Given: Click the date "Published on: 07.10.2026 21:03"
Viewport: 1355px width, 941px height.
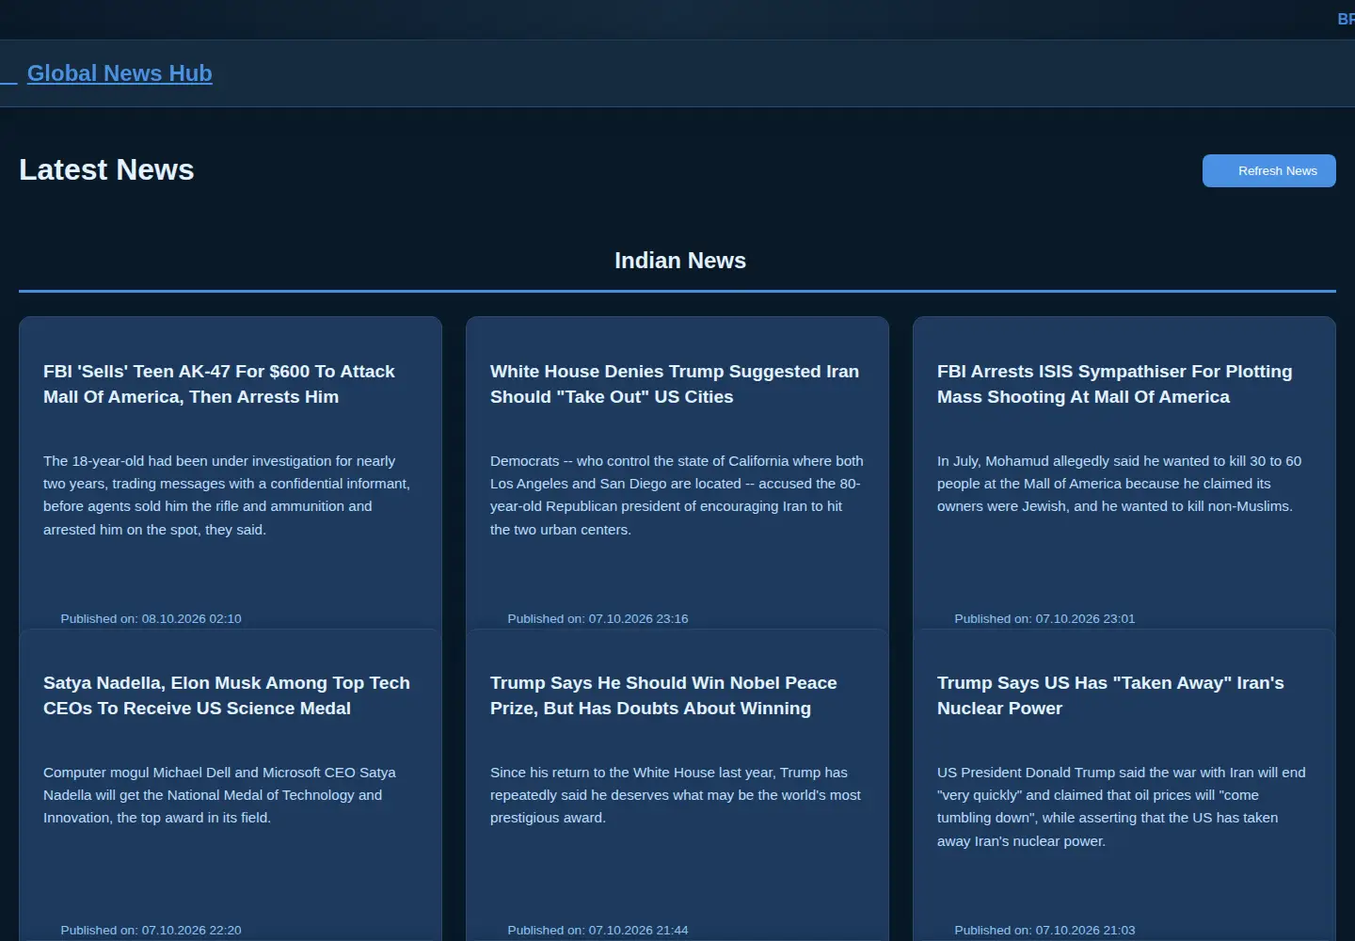Looking at the screenshot, I should tap(1044, 930).
